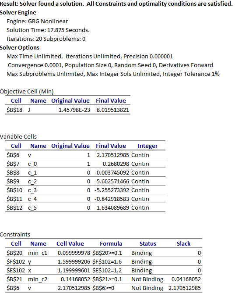This screenshot has height=293, width=235.
Task: Select objective cell $B$18 reference
Action: tap(14, 110)
